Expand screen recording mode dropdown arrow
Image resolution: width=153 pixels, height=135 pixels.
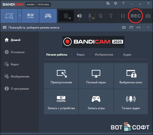coord(20,16)
